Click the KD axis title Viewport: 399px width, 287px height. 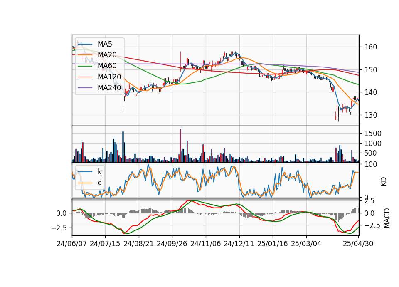coord(384,181)
